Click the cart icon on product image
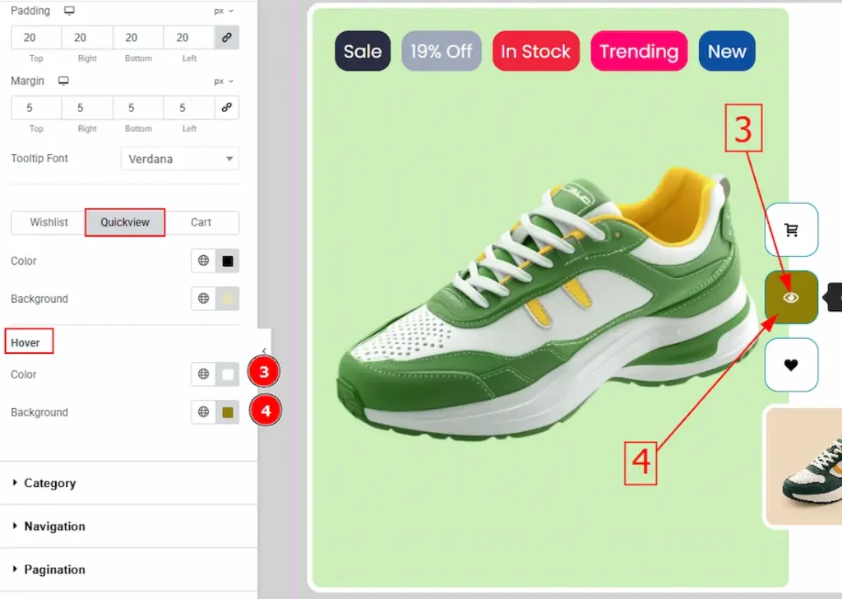The width and height of the screenshot is (842, 599). 791,230
